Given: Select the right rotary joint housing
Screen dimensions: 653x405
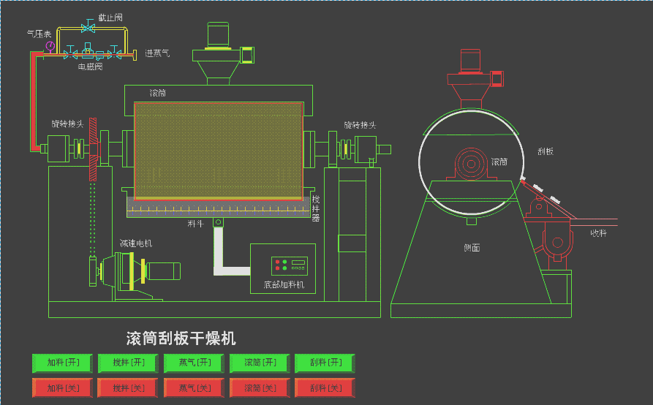Looking at the screenshot, I should pyautogui.click(x=366, y=149).
